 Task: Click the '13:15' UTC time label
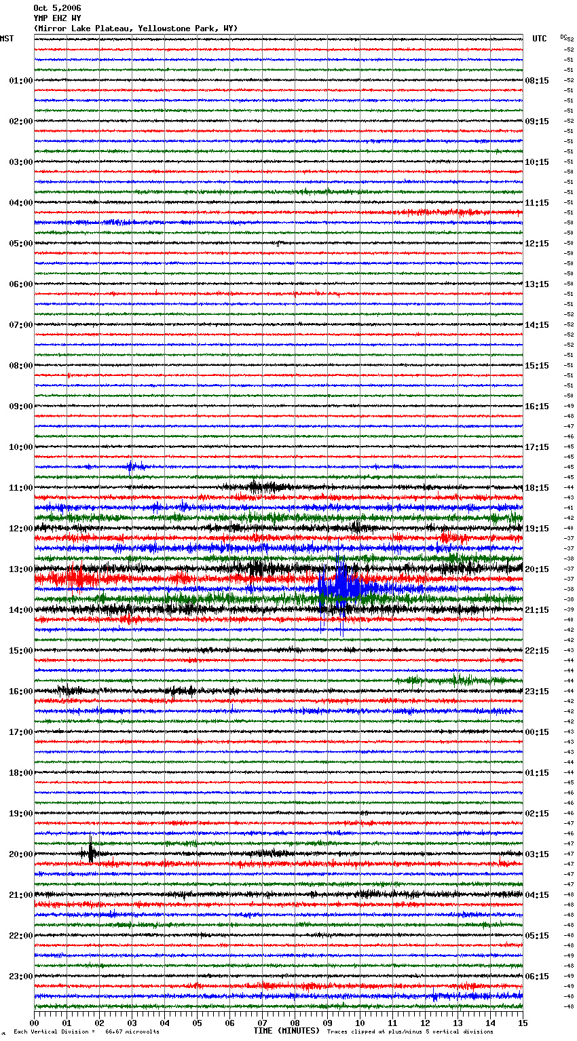click(x=537, y=284)
